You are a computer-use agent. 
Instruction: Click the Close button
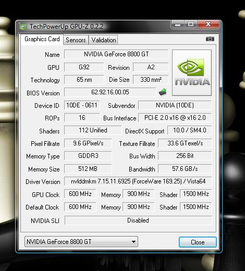tap(198, 242)
